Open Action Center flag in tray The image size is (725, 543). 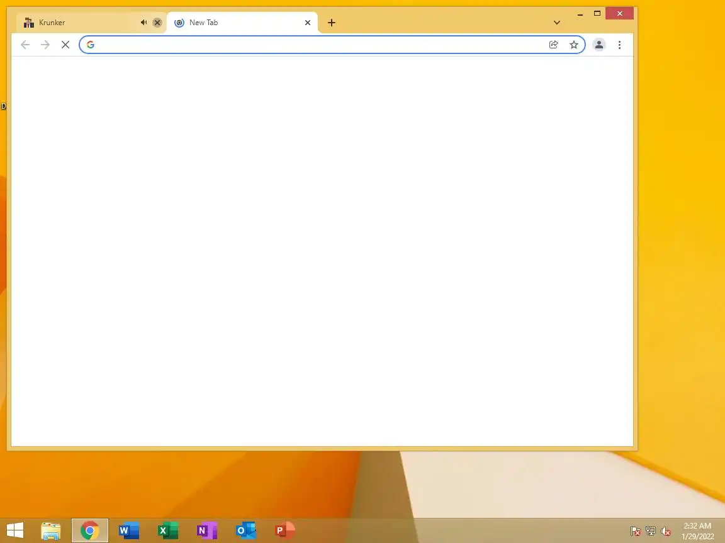pos(635,531)
